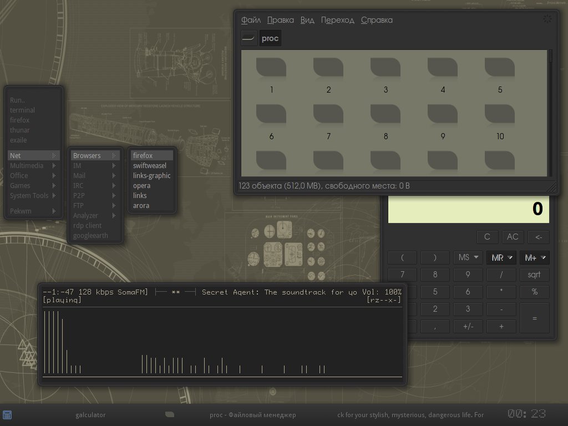The width and height of the screenshot is (568, 426).
Task: Choose opera in Browsers submenu
Action: click(x=152, y=185)
